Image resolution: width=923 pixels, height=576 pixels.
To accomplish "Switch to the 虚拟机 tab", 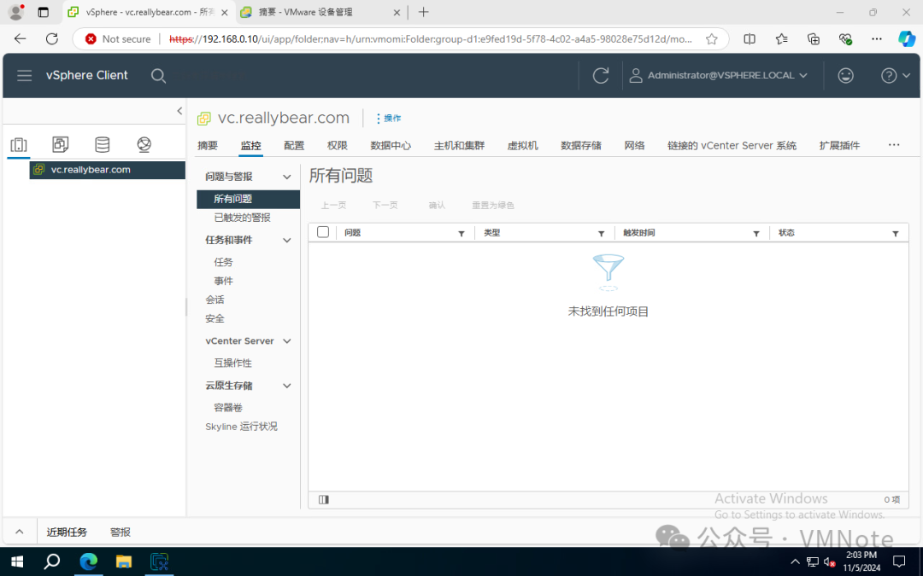I will pyautogui.click(x=523, y=145).
